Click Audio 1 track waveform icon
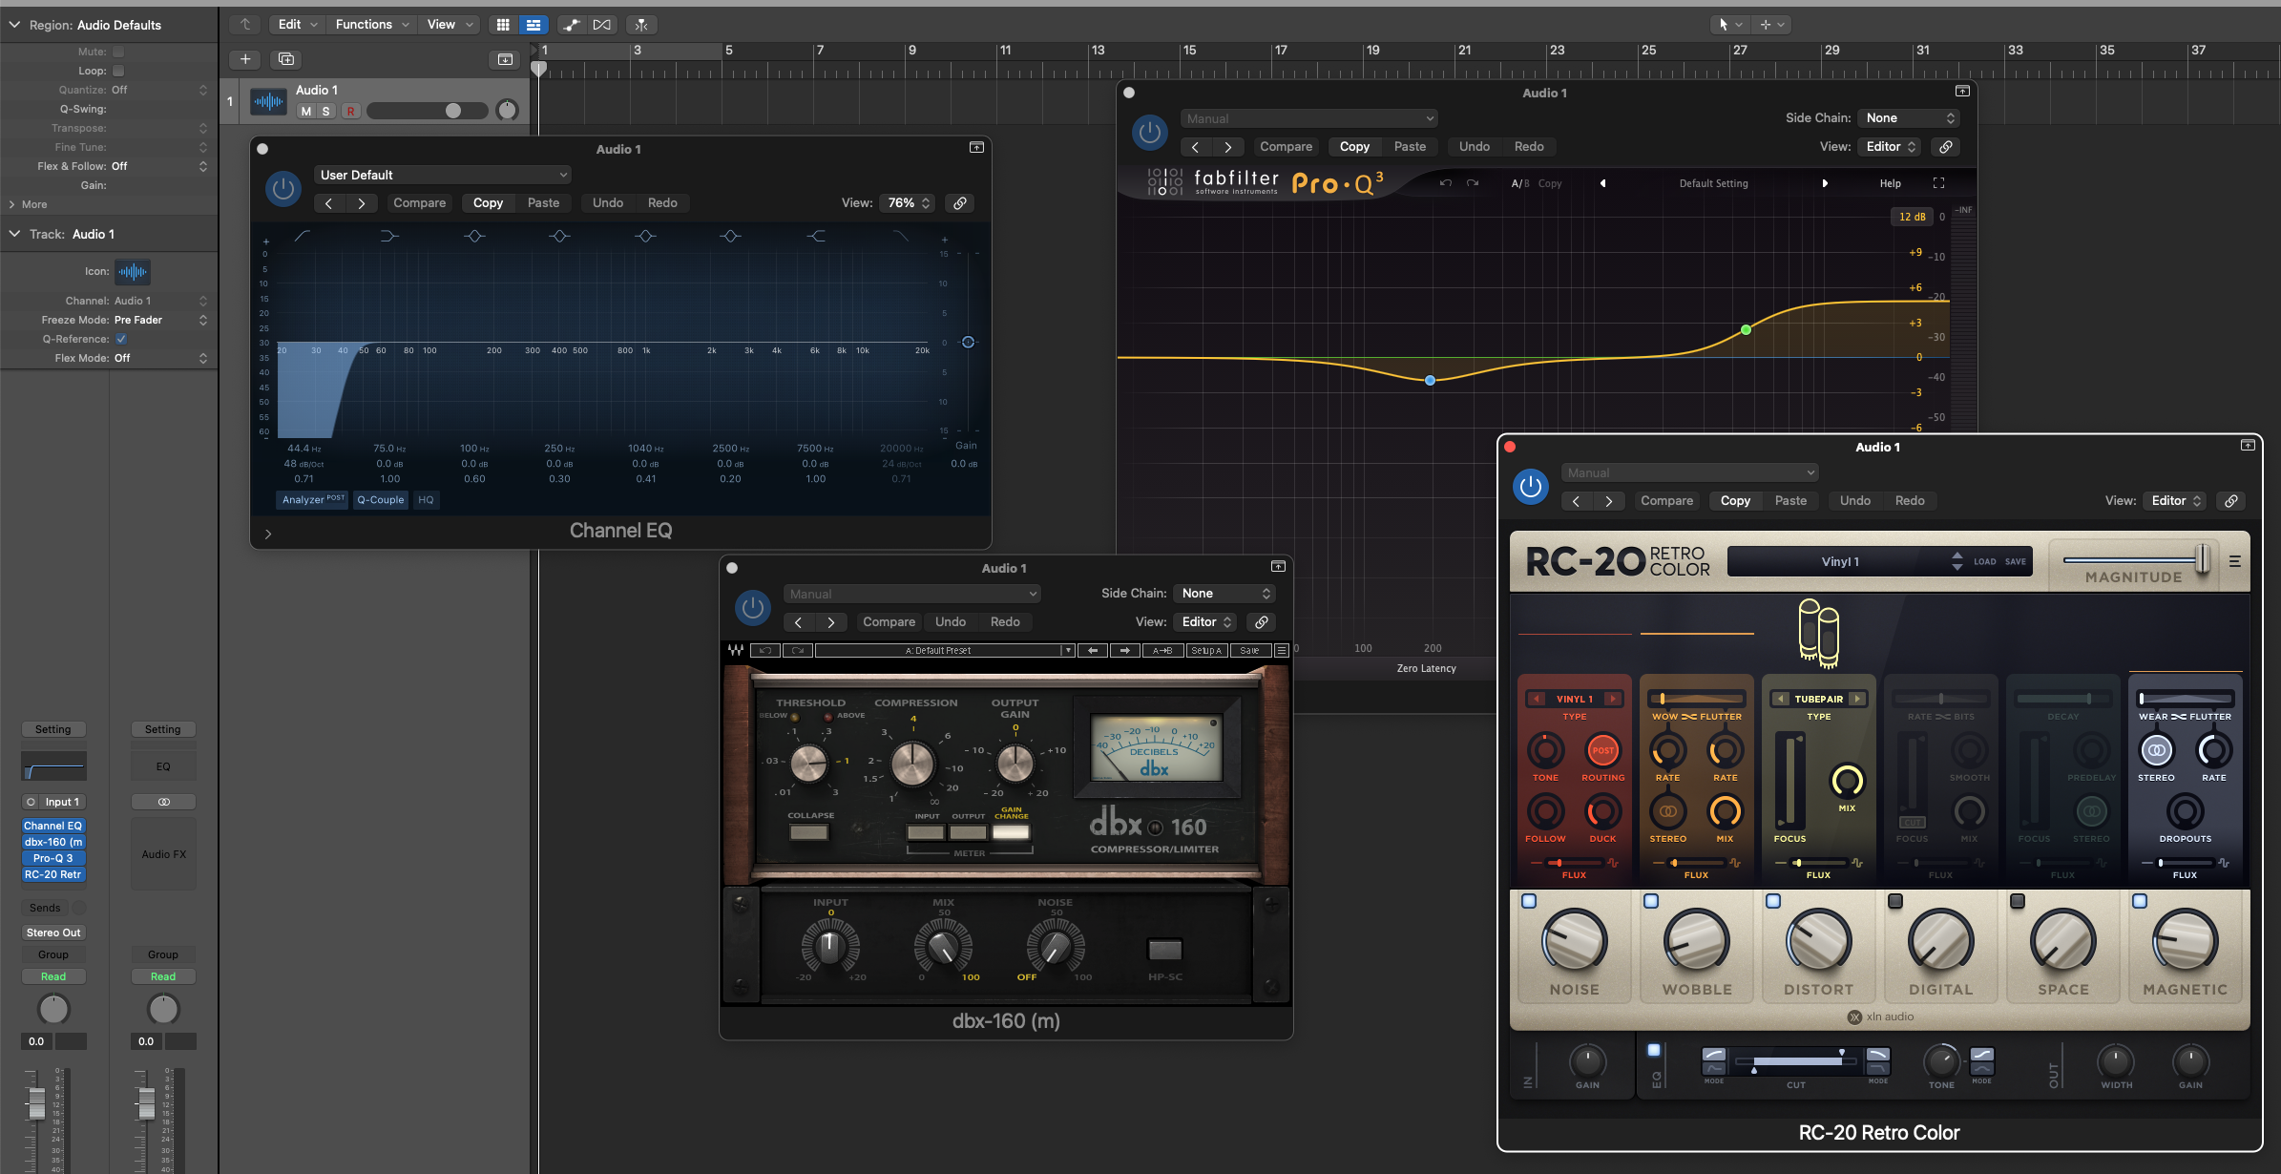This screenshot has height=1174, width=2281. click(268, 101)
